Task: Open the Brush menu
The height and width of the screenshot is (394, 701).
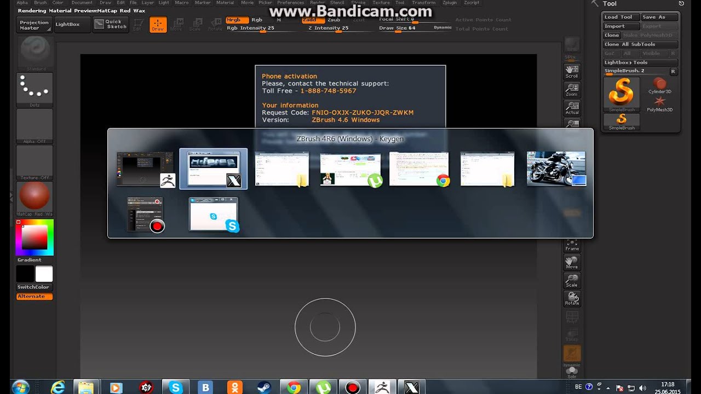Action: coord(41,3)
